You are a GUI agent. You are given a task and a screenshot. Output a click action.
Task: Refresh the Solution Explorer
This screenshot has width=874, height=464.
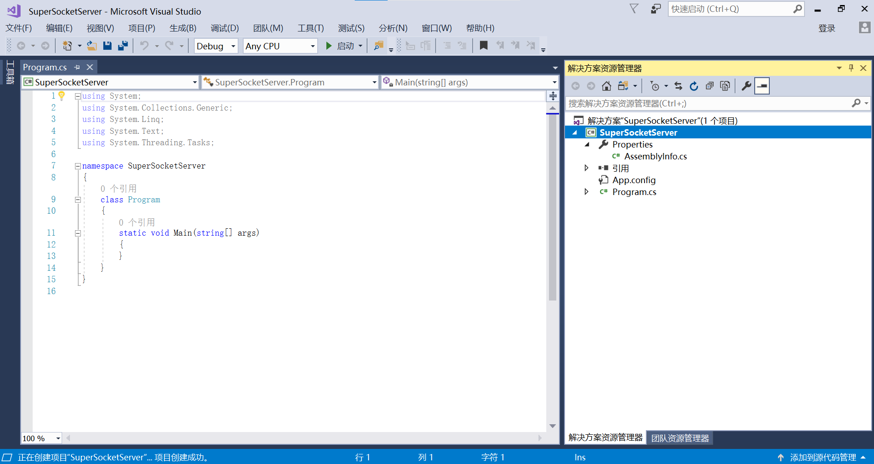694,86
